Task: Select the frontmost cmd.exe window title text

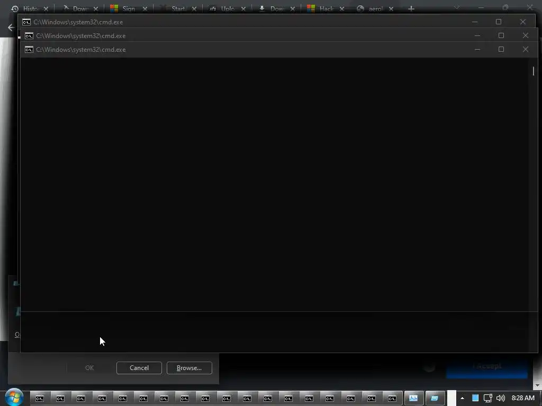Action: pos(81,50)
